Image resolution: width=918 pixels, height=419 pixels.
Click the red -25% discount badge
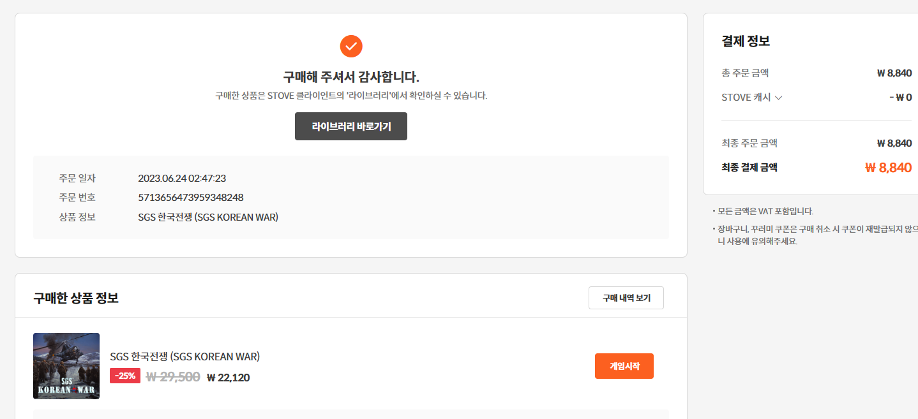(x=125, y=376)
